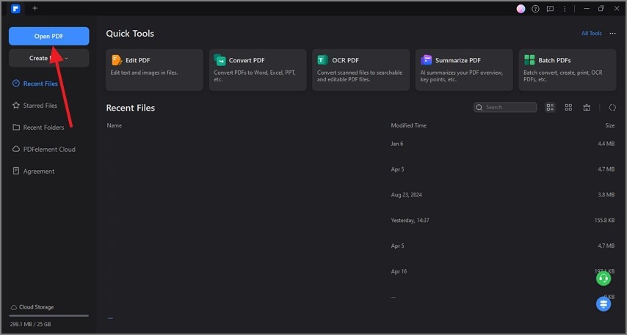Click the help question mark icon
Viewport: 627px width, 335px height.
534,9
